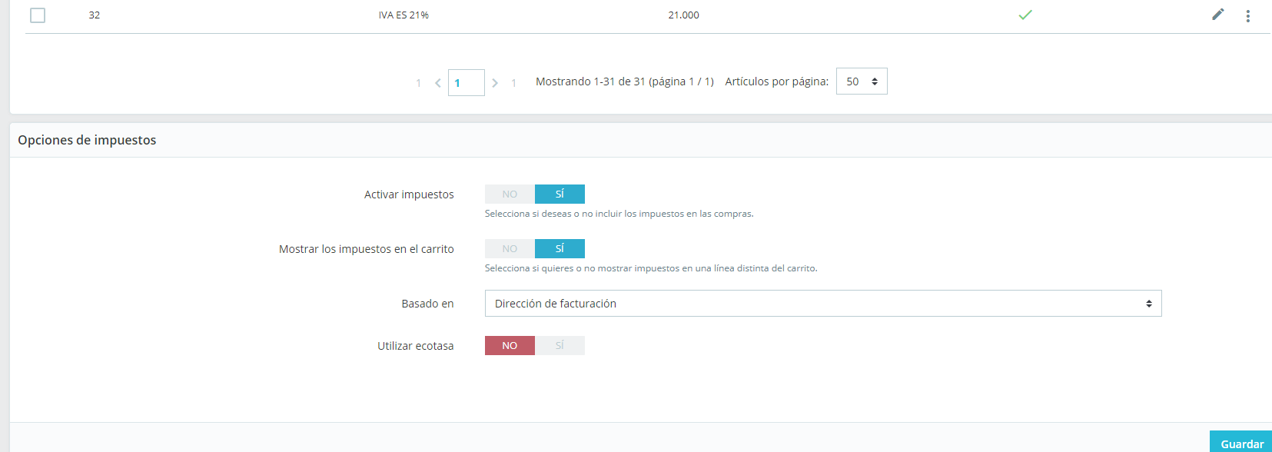Screen dimensions: 1272x452
Task: Click the Utilizar ecotasa label
Action: click(x=416, y=346)
